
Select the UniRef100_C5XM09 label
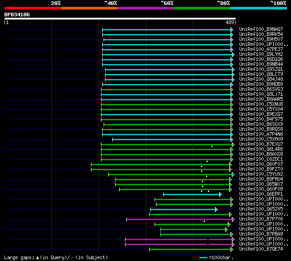(261, 139)
